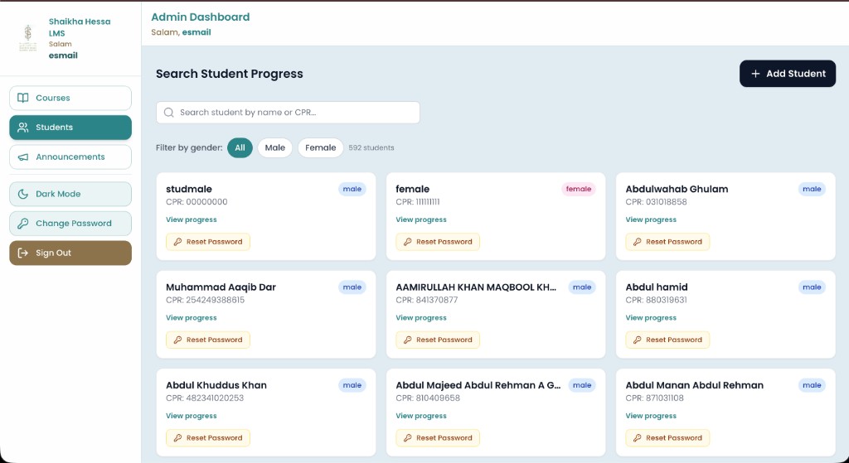The image size is (849, 463).
Task: Reset password for Abdul Majeed Abdul Rehman
Action: 438,438
